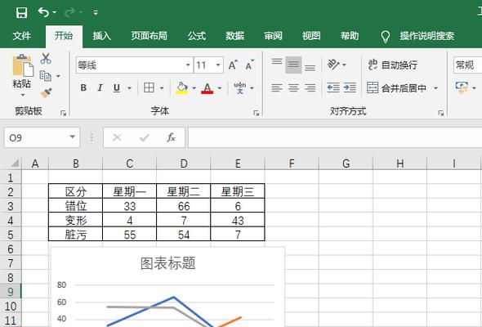Align text right

point(310,88)
